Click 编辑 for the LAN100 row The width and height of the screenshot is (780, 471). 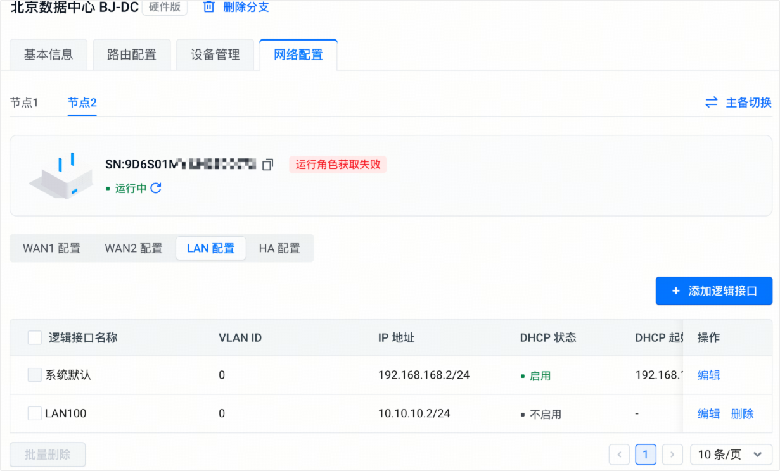pos(709,413)
